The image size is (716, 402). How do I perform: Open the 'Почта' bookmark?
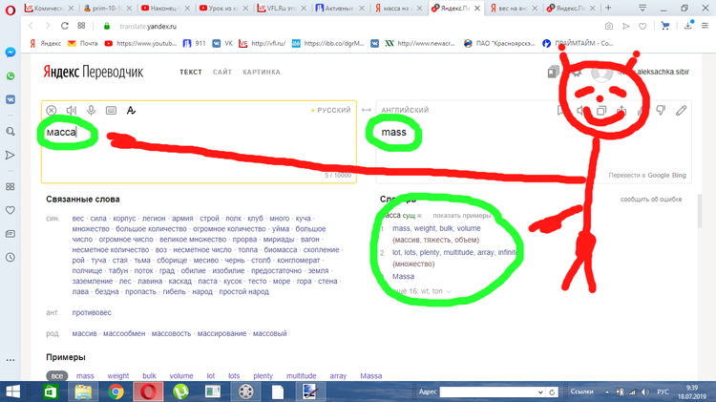83,43
